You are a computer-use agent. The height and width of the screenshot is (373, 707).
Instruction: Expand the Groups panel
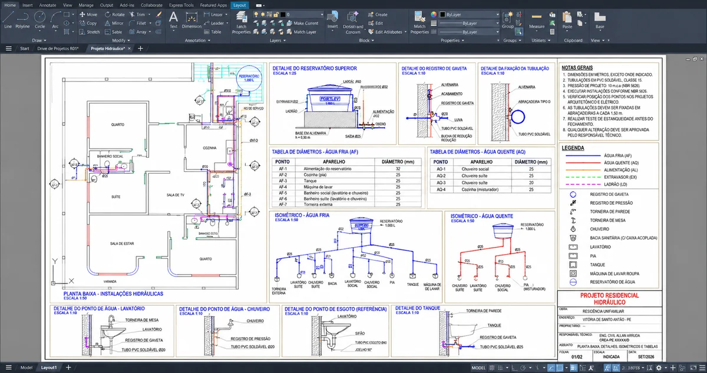[511, 40]
